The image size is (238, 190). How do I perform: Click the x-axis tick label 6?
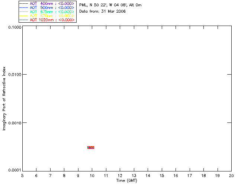click(36, 176)
